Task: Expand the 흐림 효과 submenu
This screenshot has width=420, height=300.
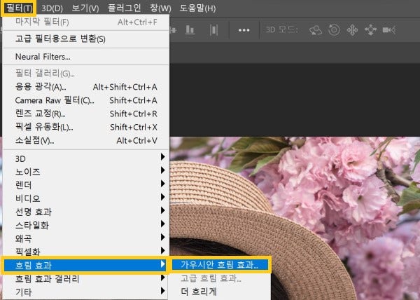Action: coord(85,265)
